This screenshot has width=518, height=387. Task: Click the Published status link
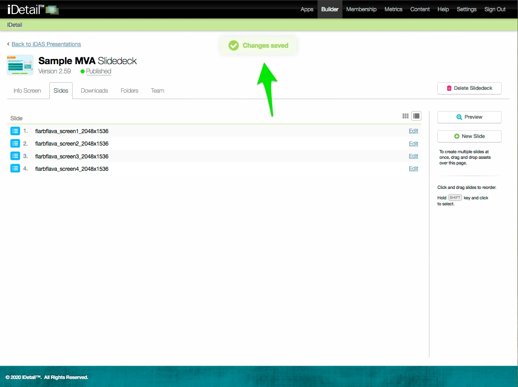point(99,71)
